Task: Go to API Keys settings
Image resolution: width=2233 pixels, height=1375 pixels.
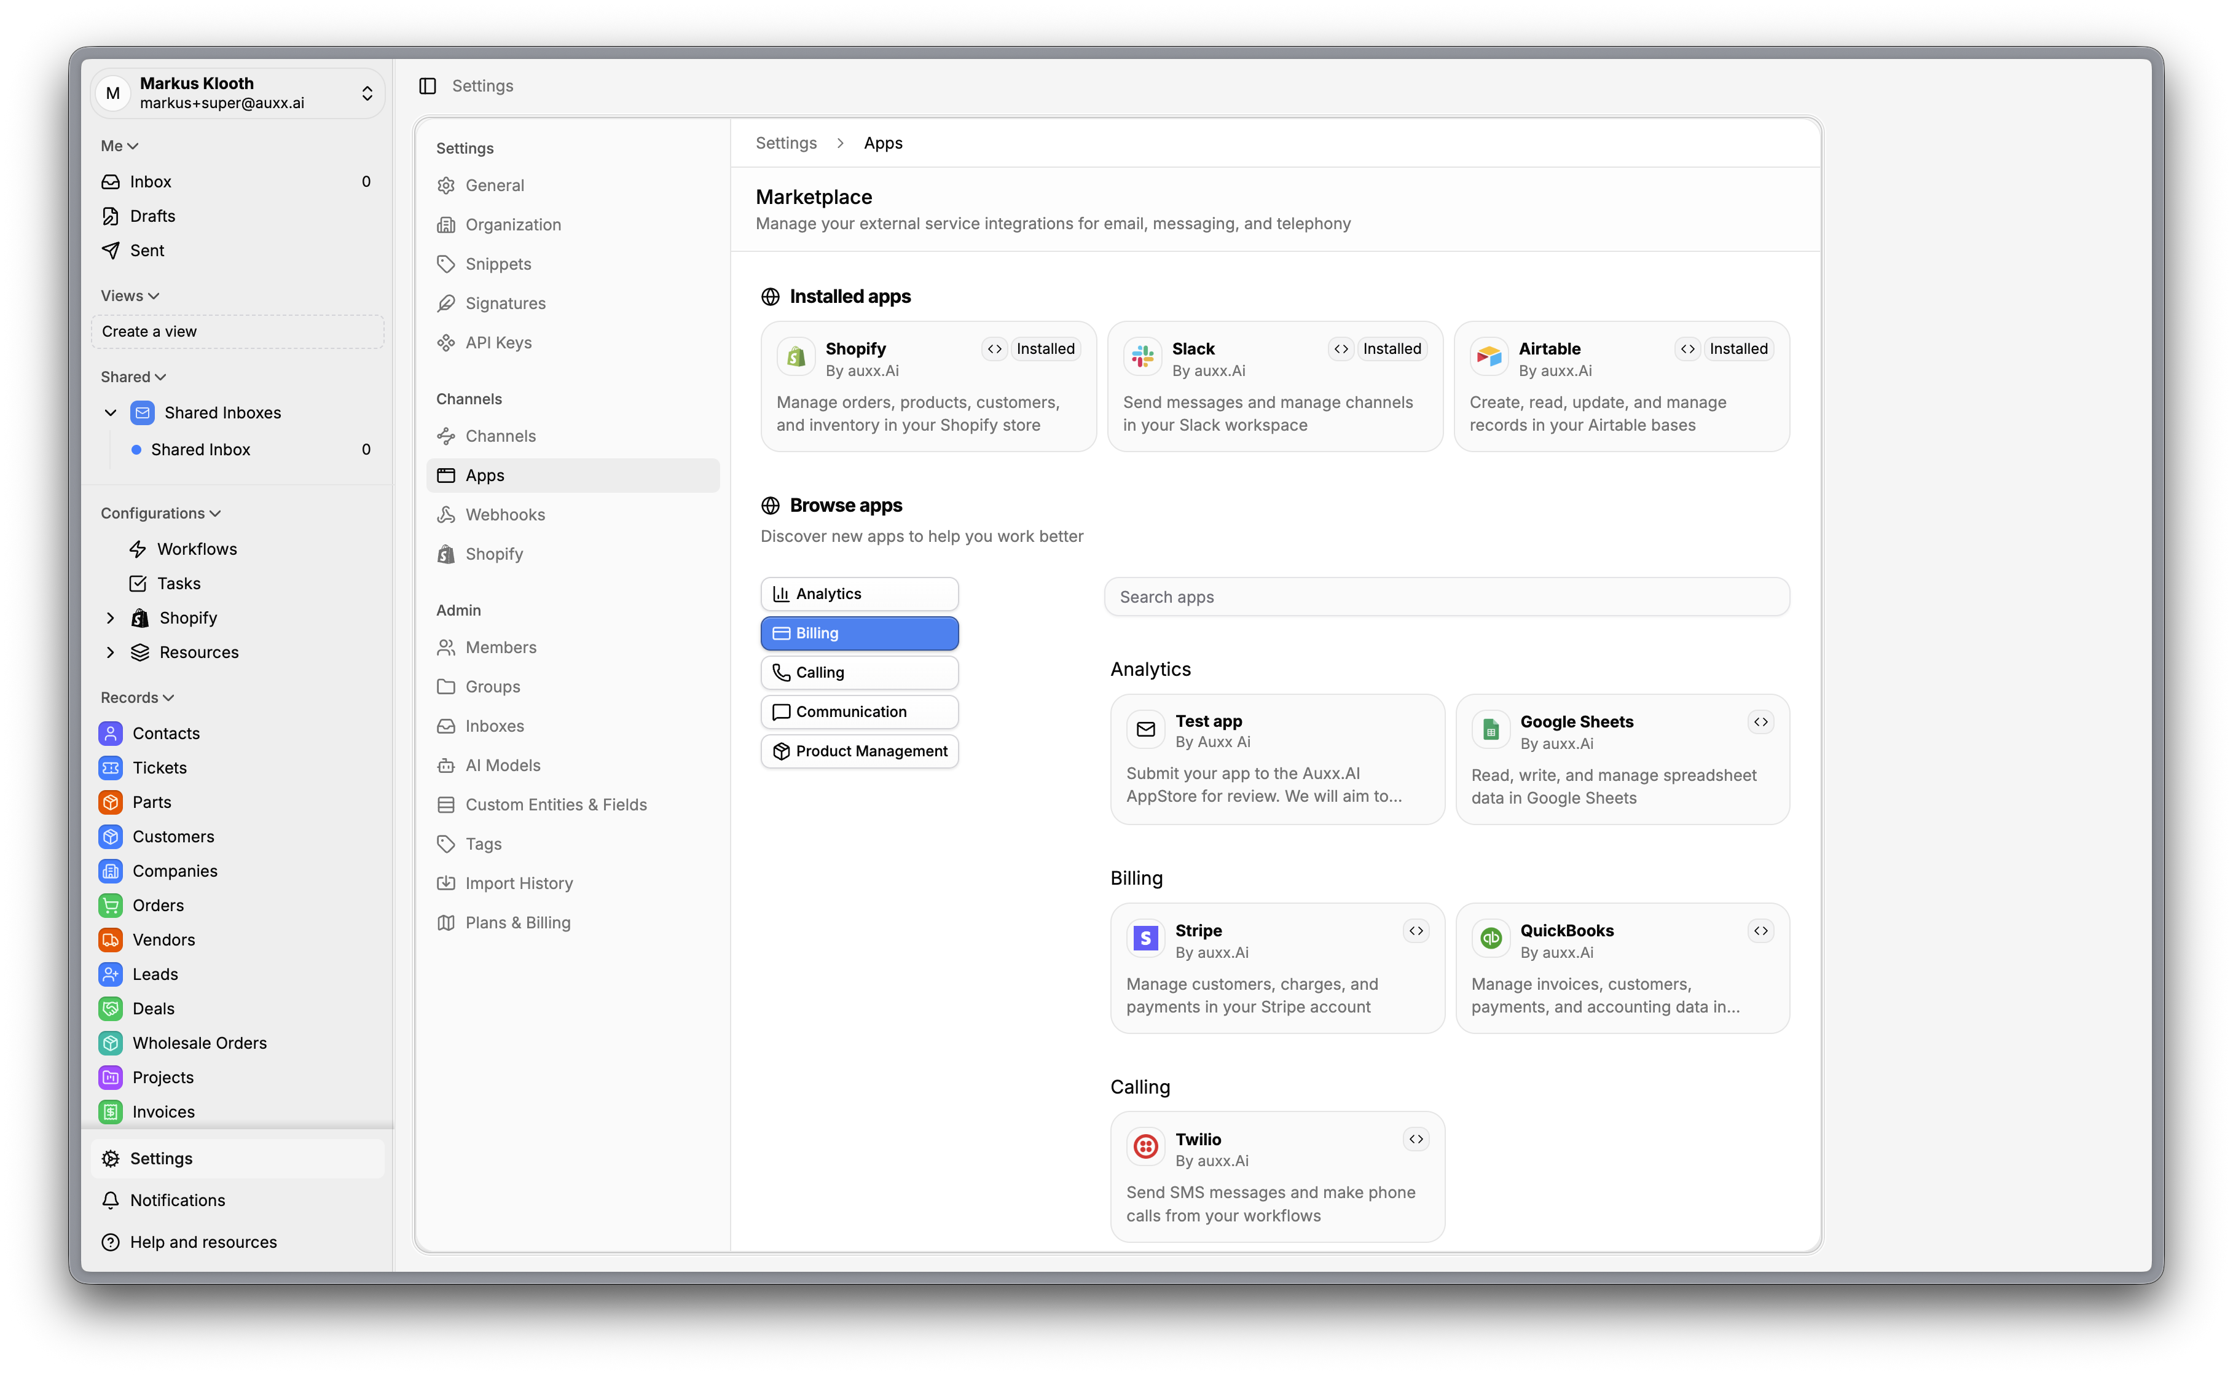Action: (x=573, y=343)
